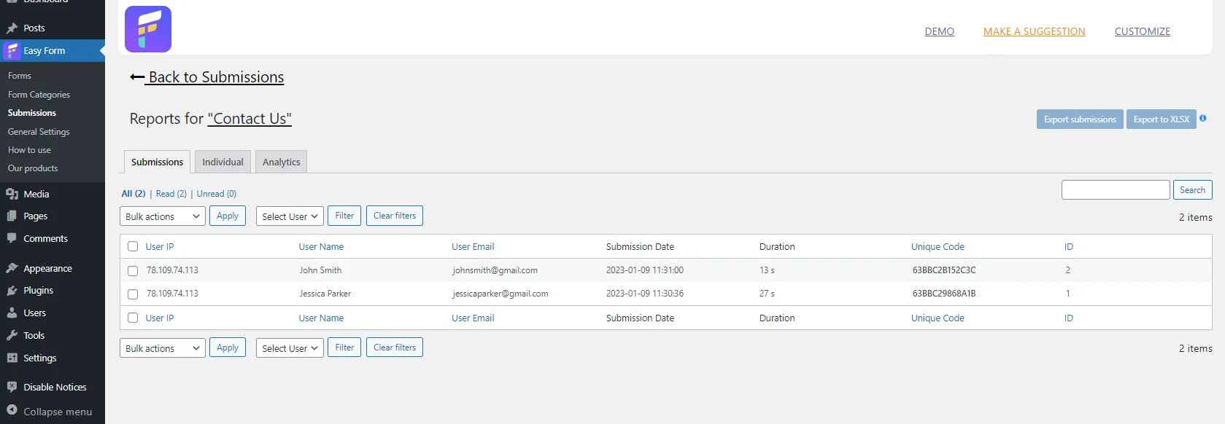Viewport: 1225px width, 424px height.
Task: Open Form Categories in sidebar submenu
Action: tap(39, 95)
